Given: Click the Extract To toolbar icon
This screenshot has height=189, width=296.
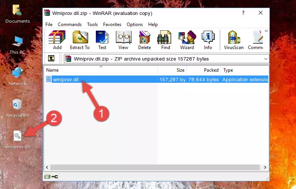Looking at the screenshot, I should click(80, 40).
